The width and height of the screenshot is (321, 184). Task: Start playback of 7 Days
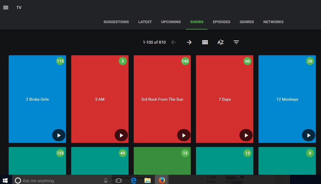(246, 135)
